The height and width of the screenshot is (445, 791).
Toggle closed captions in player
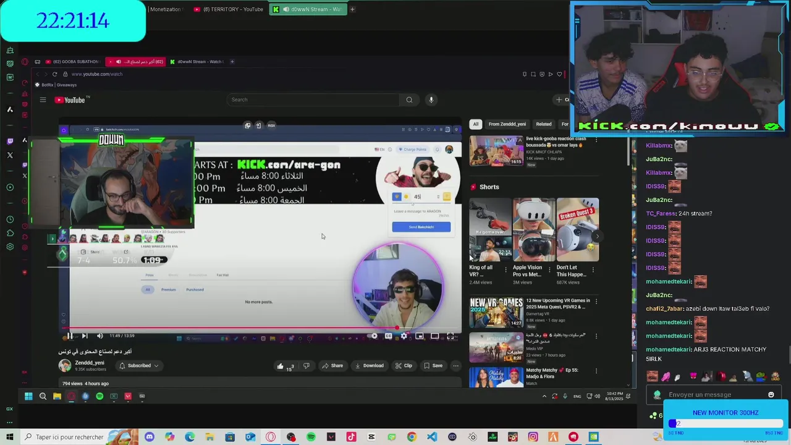point(389,336)
